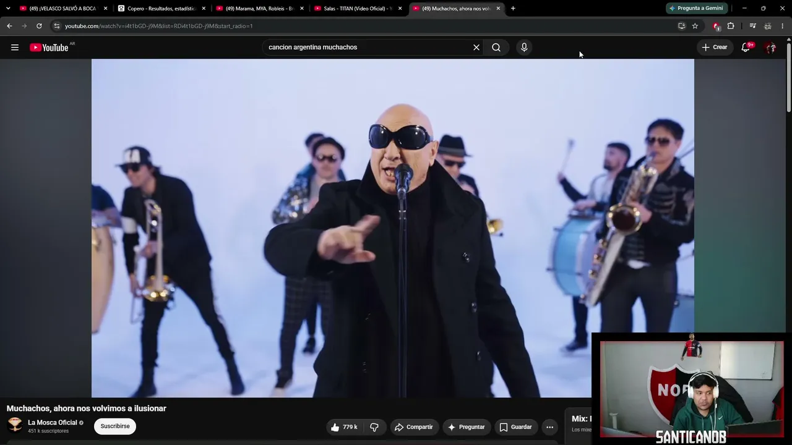792x445 pixels.
Task: Click the video title text
Action: [x=87, y=409]
